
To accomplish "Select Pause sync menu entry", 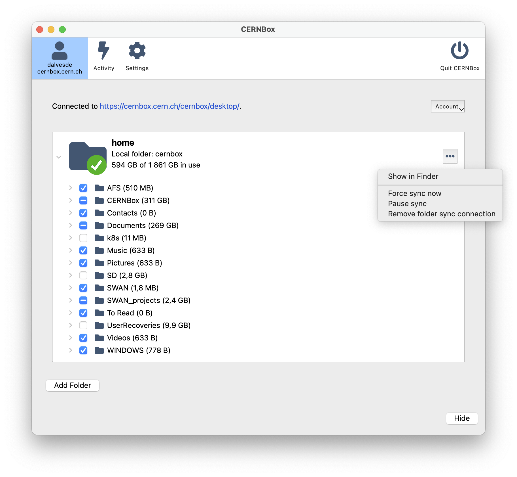I will [407, 204].
